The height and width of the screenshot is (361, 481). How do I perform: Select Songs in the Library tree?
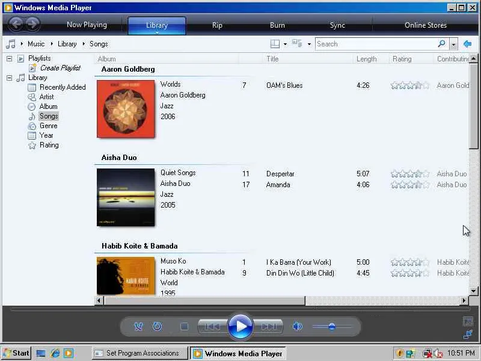tap(49, 116)
